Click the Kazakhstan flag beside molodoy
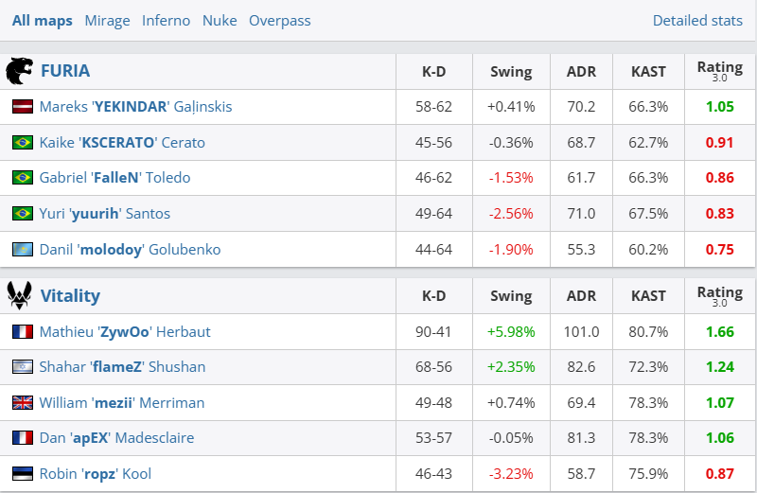This screenshot has width=757, height=493. point(23,250)
